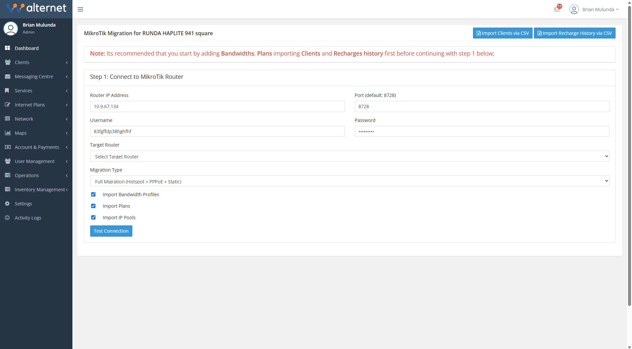632x349 pixels.
Task: Open Settings via the gear icon
Action: click(8, 203)
